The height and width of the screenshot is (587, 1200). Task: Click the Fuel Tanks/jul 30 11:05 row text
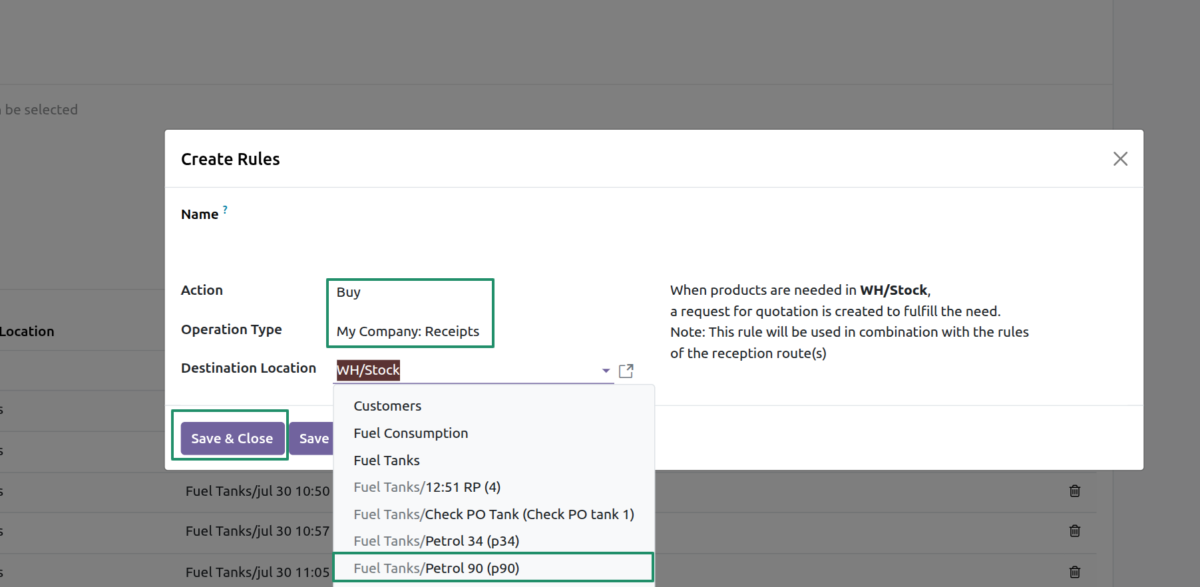tap(258, 572)
